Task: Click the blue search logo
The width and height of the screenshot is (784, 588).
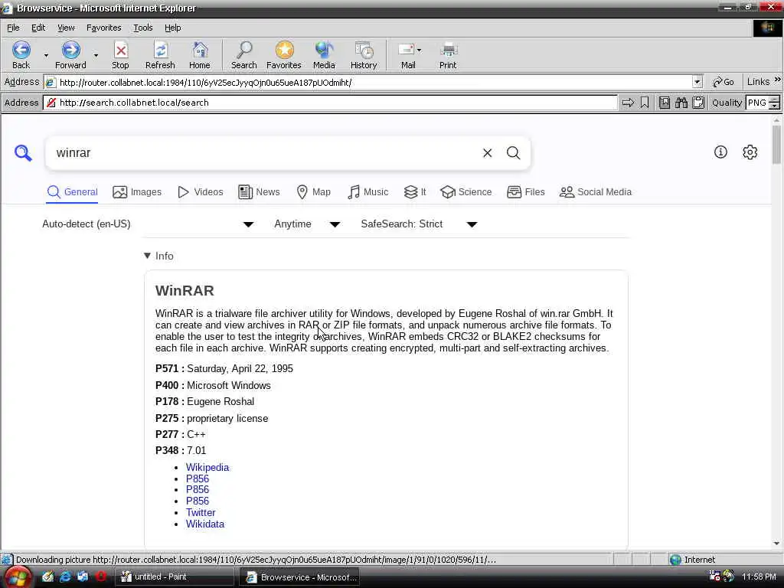Action: 23,152
